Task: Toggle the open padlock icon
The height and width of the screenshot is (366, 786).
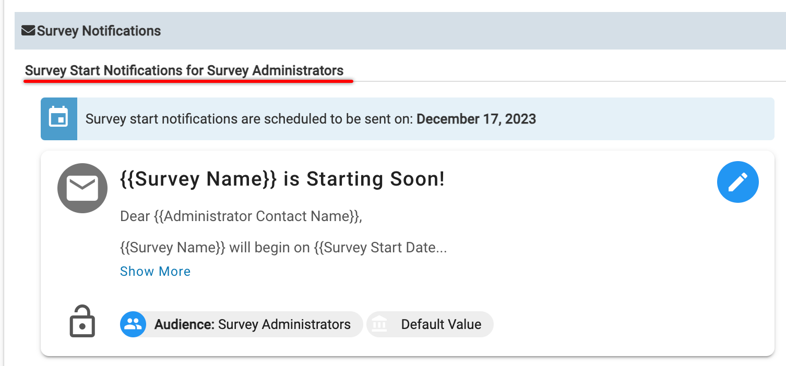Action: point(82,322)
